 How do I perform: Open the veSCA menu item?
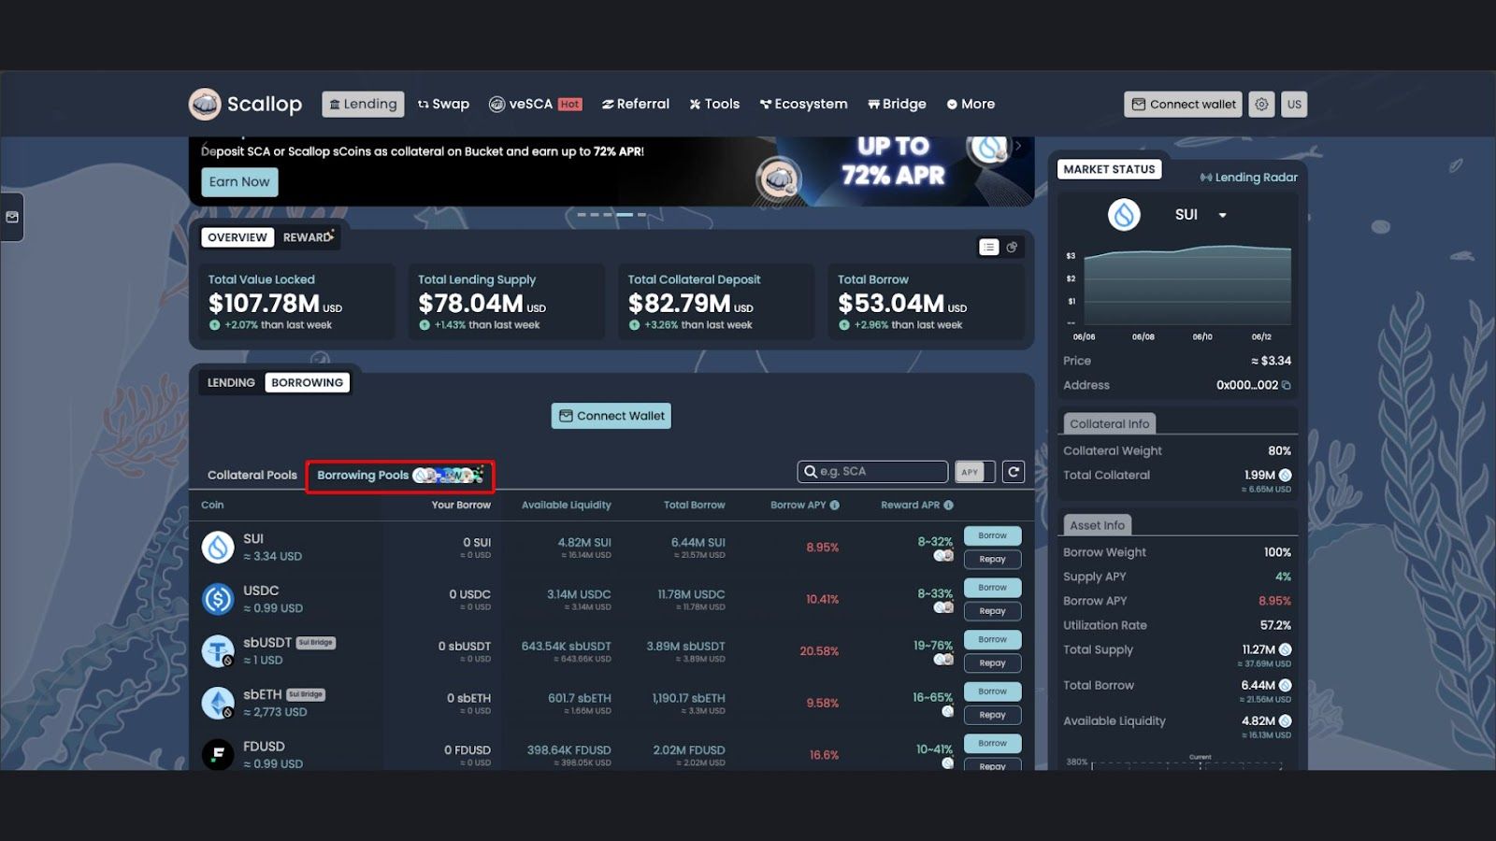tap(536, 104)
